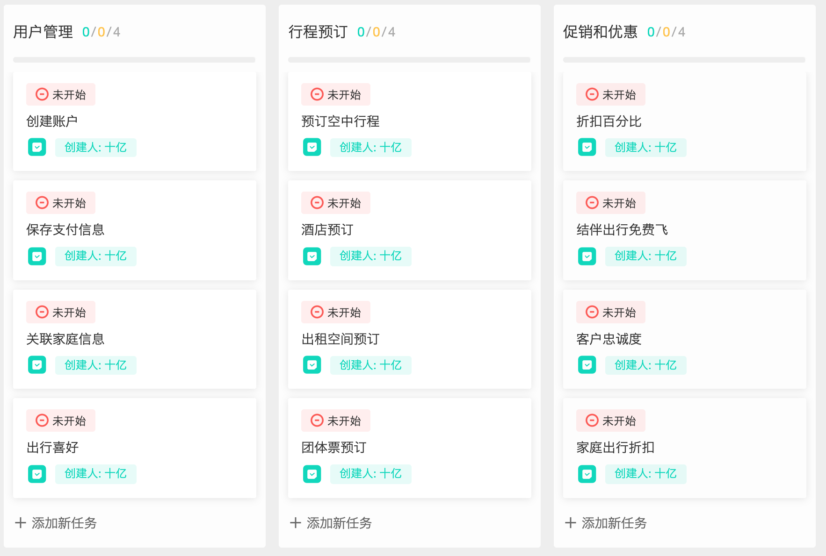826x556 pixels.
Task: Toggle completion checkbox on 保存支付信息 card
Action: pos(37,256)
